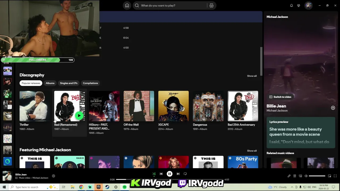Open the weather widget '1°C Cloudy'
The height and width of the screenshot is (191, 340).
[277, 187]
